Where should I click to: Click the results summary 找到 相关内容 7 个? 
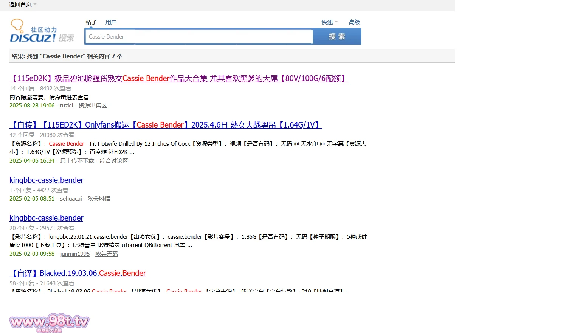pos(67,56)
